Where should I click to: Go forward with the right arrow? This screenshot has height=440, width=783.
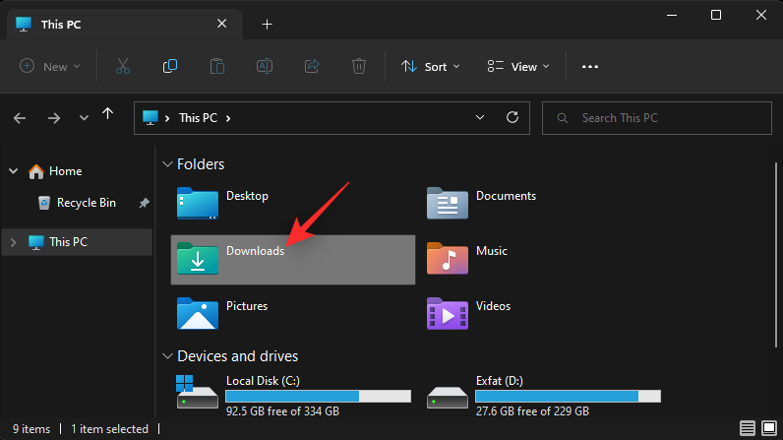(54, 118)
